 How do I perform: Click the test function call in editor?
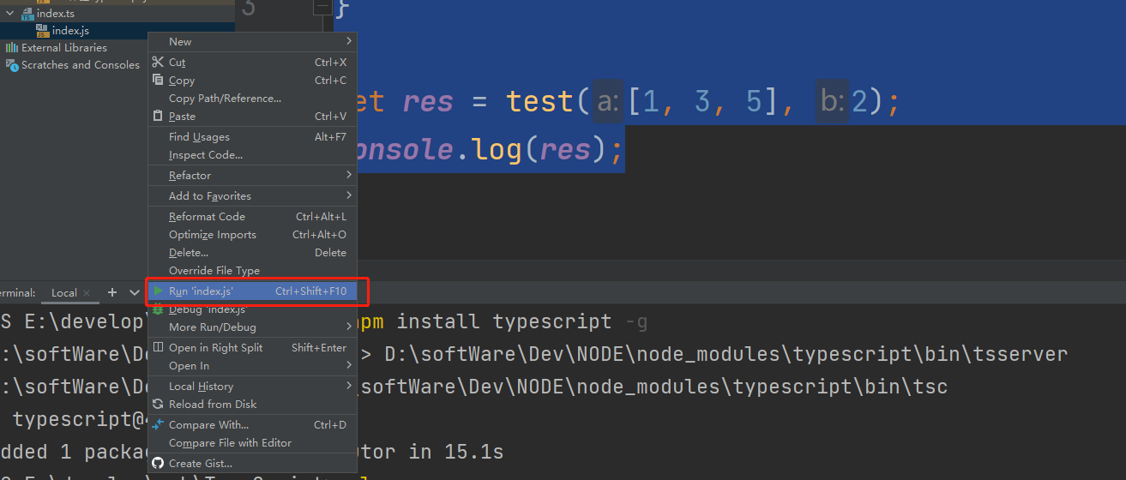pyautogui.click(x=539, y=102)
